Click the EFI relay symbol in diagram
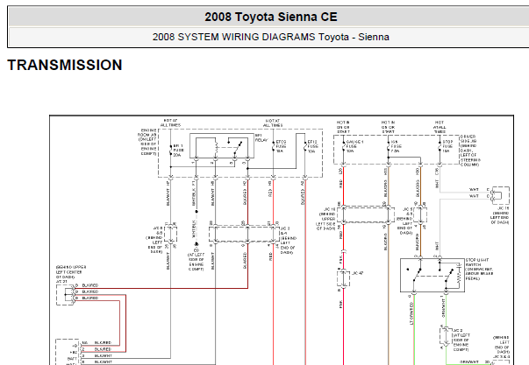Screen dimensions: 529x365 222,145
